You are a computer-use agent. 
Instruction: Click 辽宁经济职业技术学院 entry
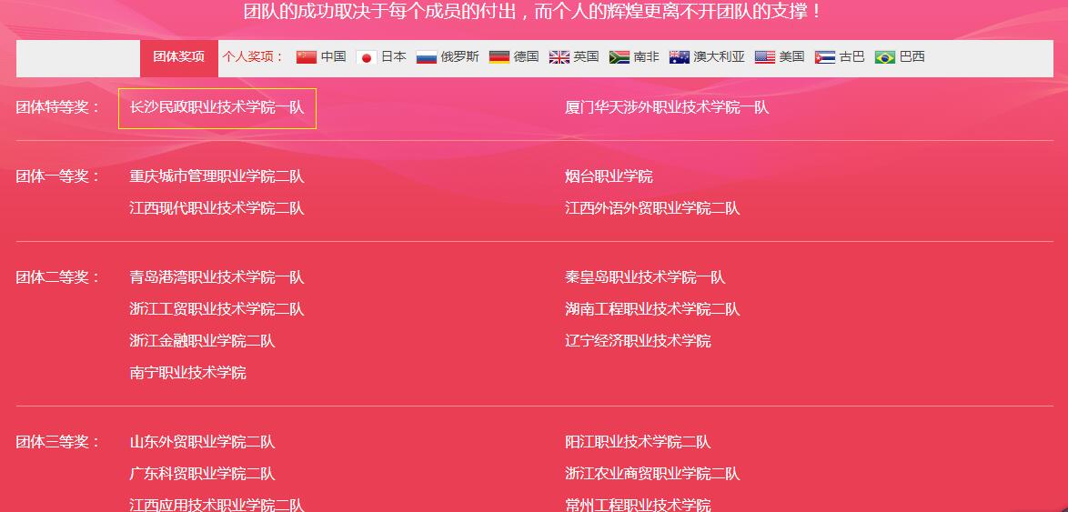pyautogui.click(x=638, y=341)
